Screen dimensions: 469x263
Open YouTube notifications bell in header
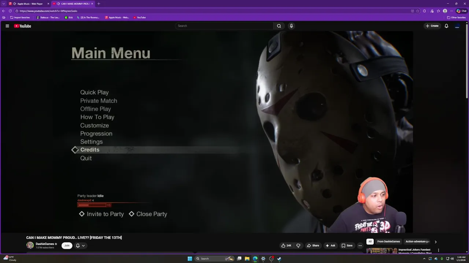pyautogui.click(x=446, y=26)
